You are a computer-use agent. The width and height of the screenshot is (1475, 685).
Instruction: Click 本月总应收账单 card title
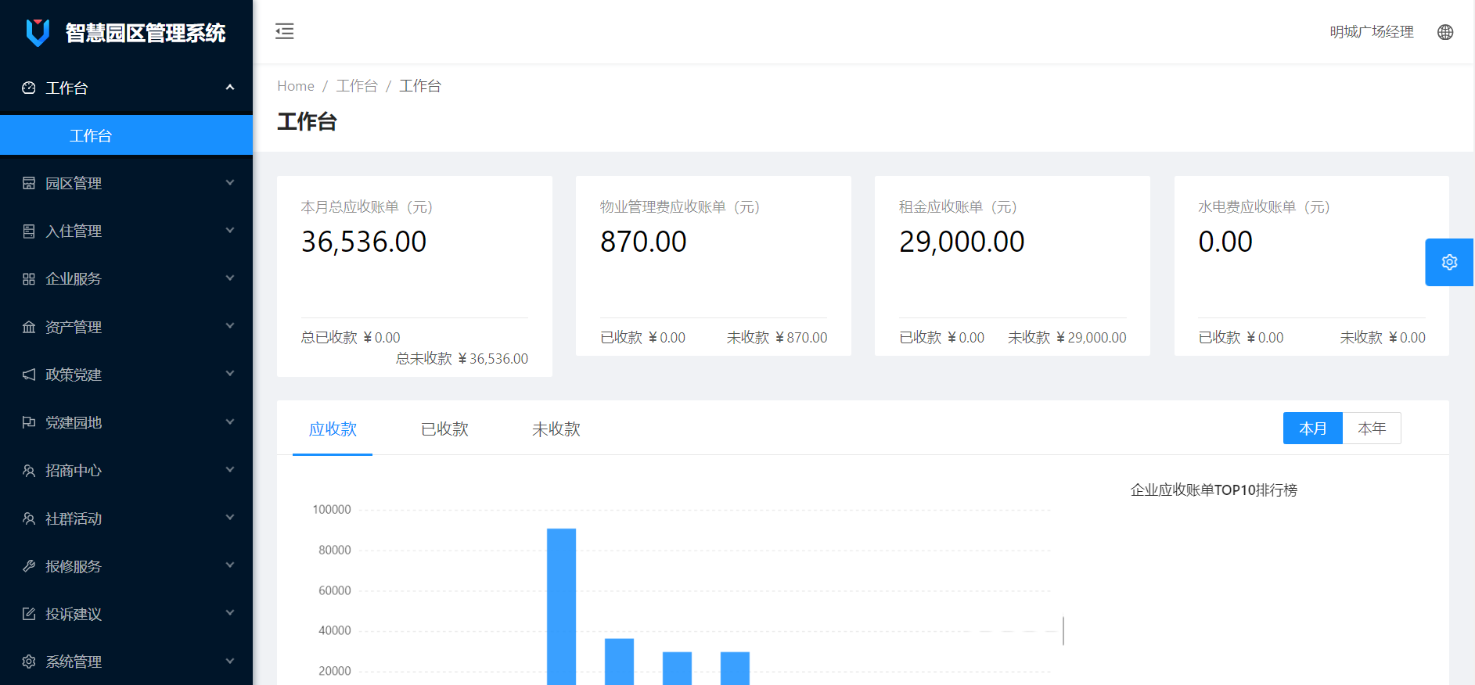[x=367, y=207]
